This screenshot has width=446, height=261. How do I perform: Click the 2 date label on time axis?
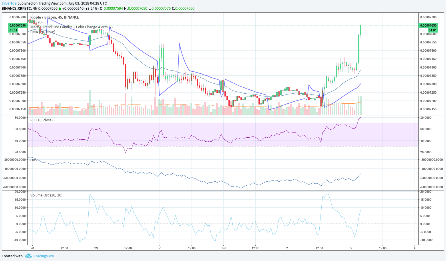coord(287,248)
